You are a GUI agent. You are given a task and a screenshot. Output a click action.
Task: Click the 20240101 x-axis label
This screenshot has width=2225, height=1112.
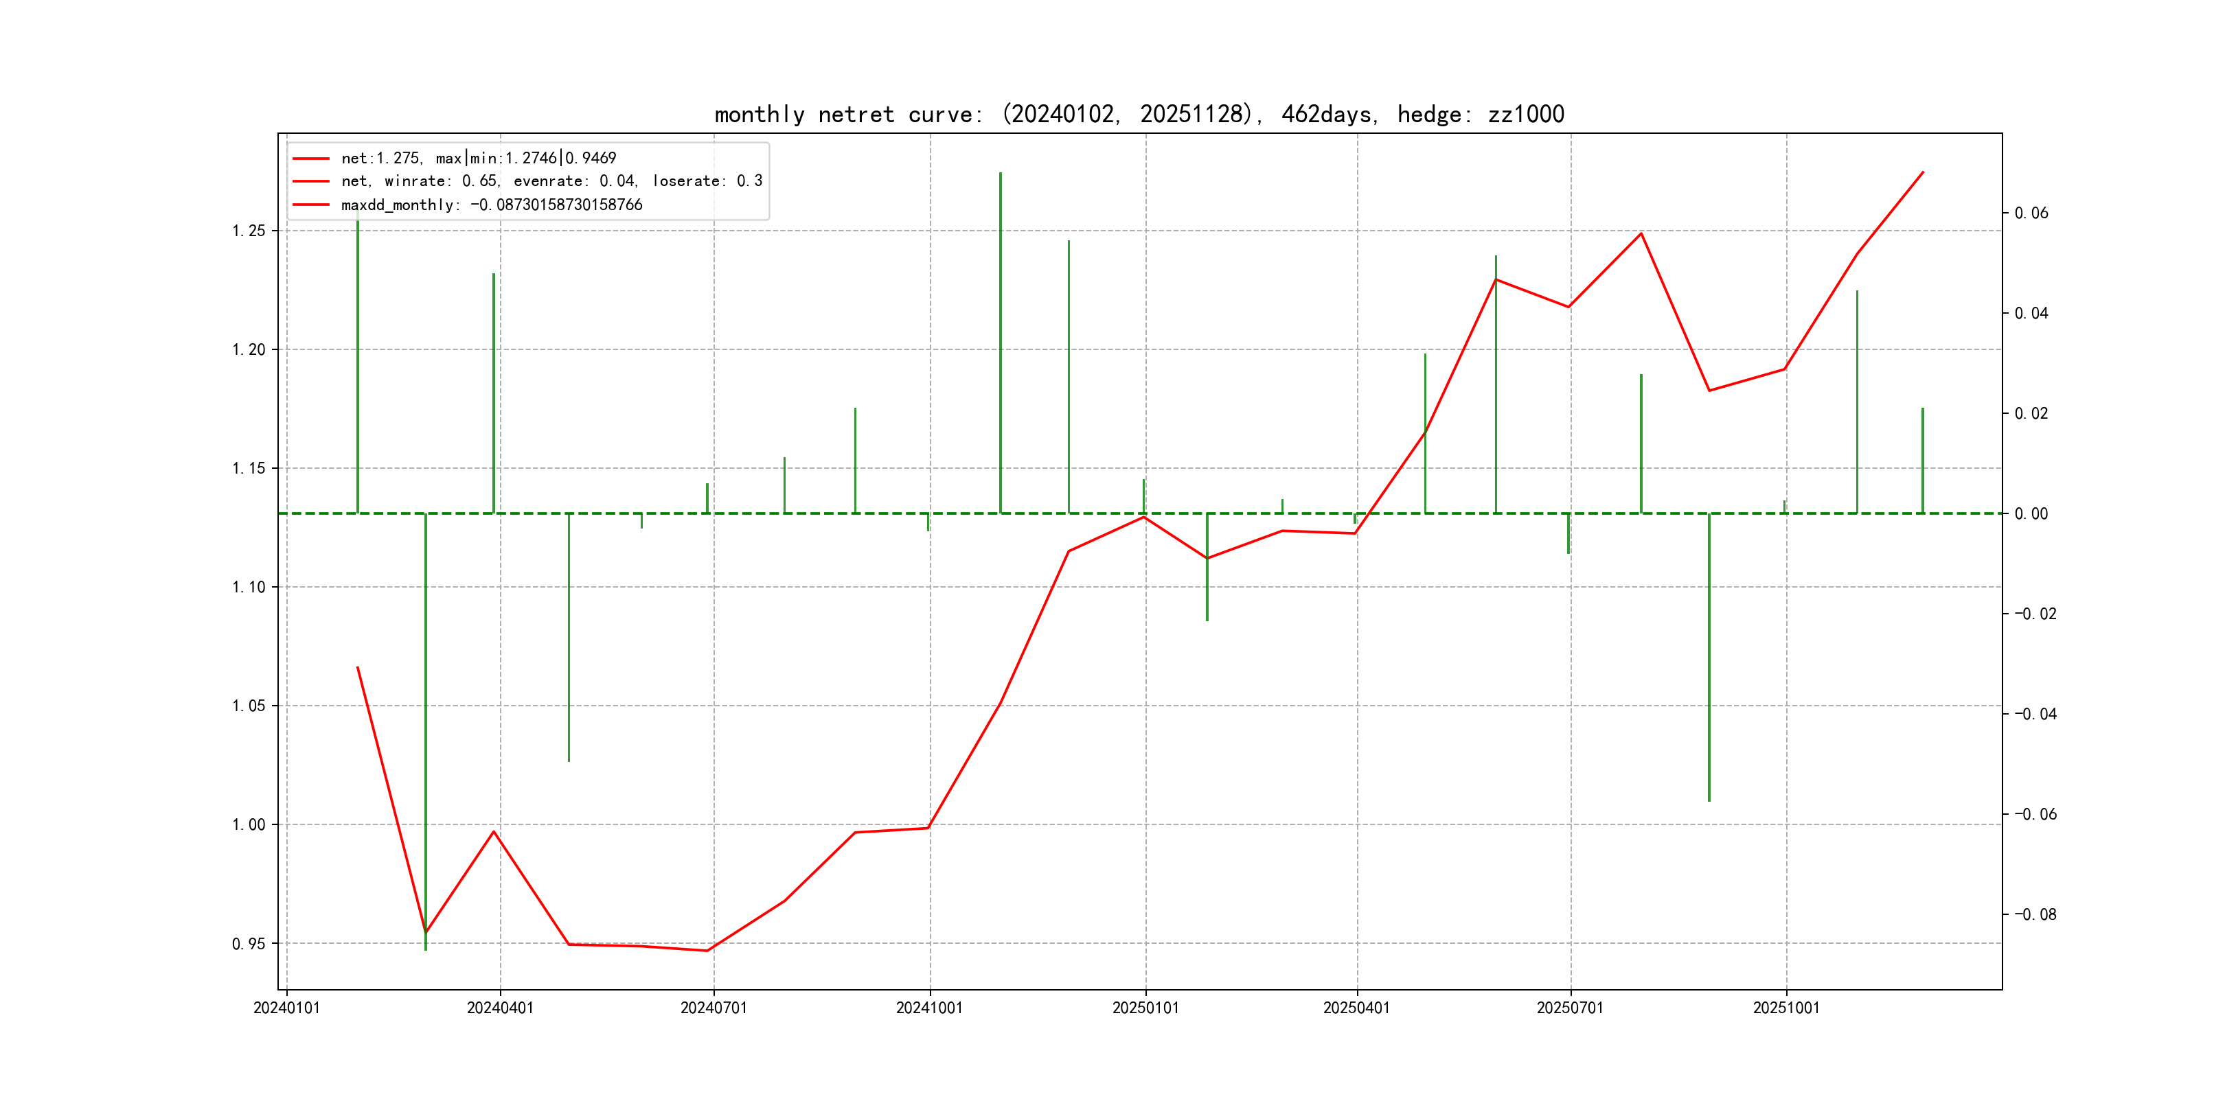tap(286, 1008)
